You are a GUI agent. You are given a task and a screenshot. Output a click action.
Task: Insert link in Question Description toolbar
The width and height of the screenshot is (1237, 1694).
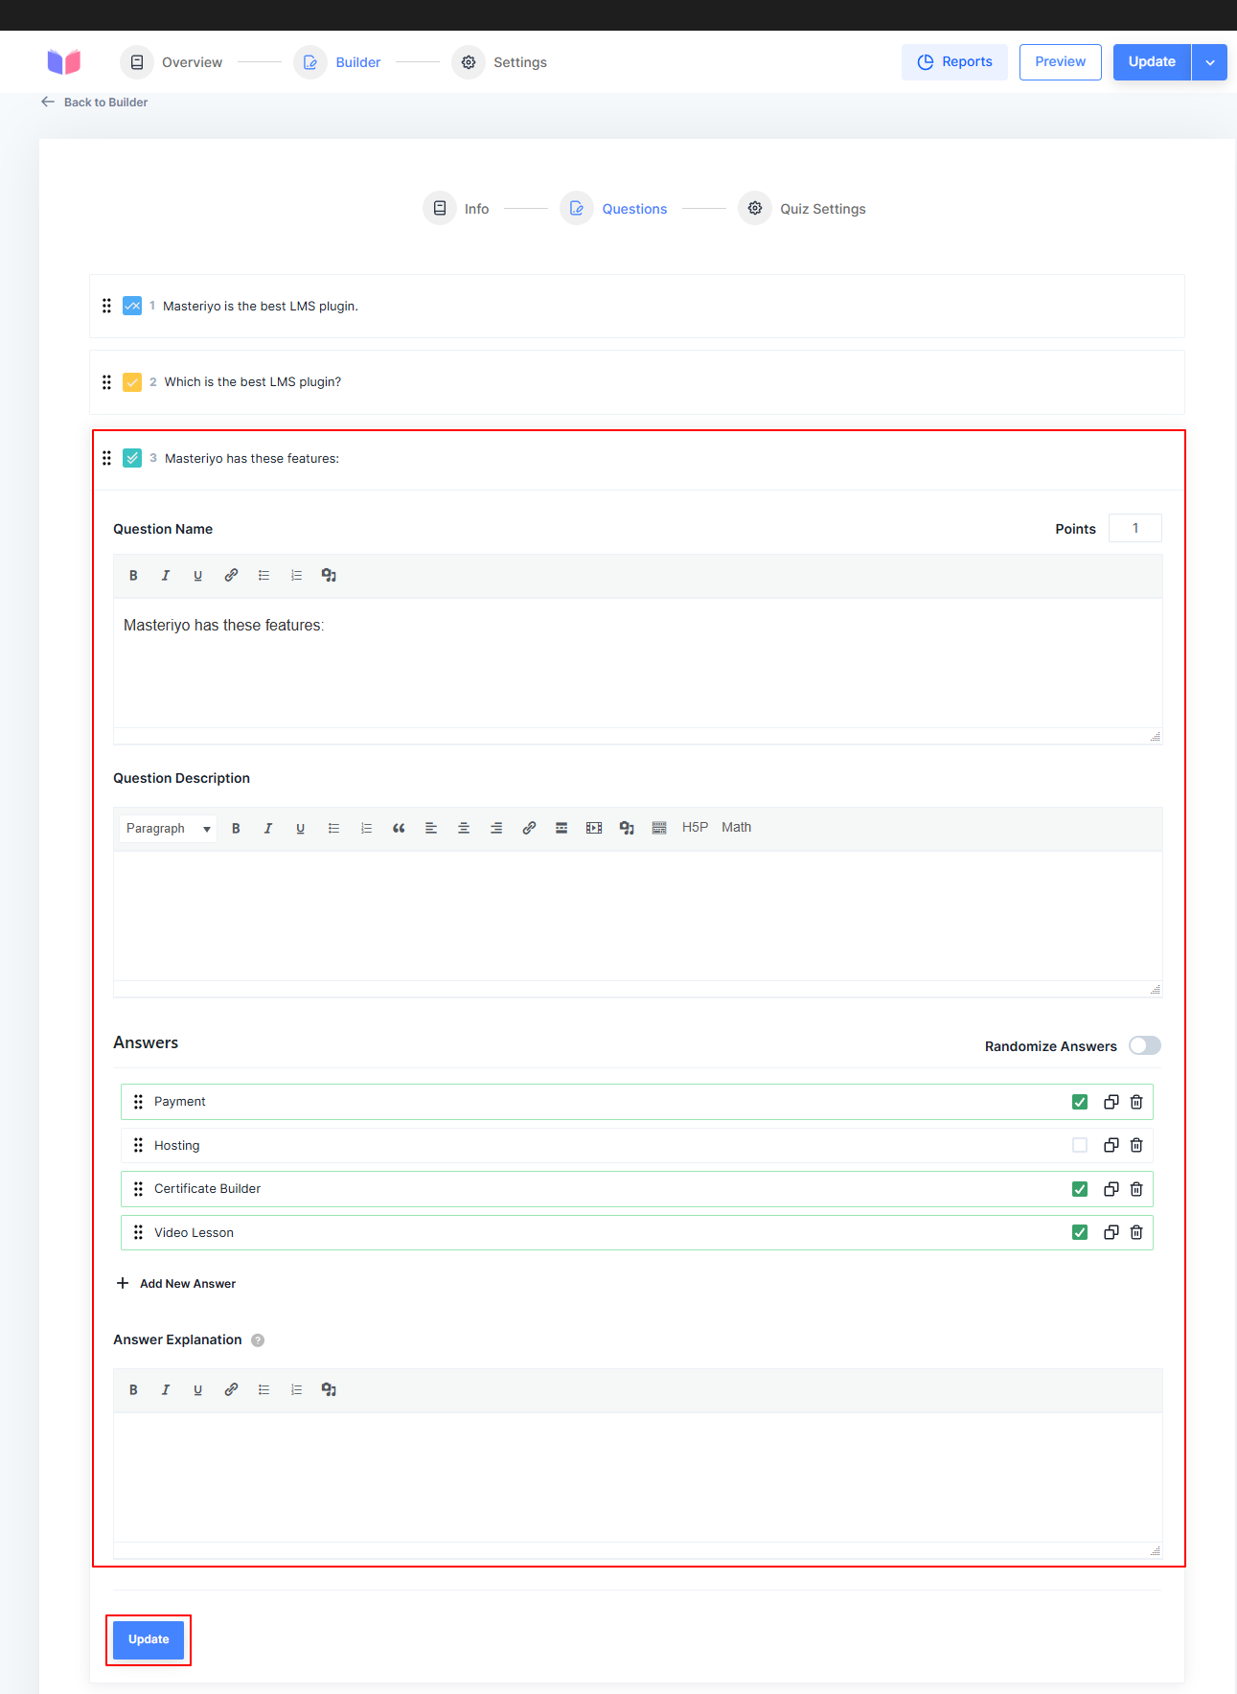coord(529,829)
